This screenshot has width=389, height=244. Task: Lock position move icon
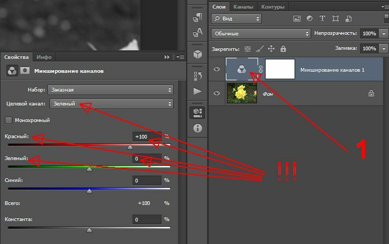[271, 49]
